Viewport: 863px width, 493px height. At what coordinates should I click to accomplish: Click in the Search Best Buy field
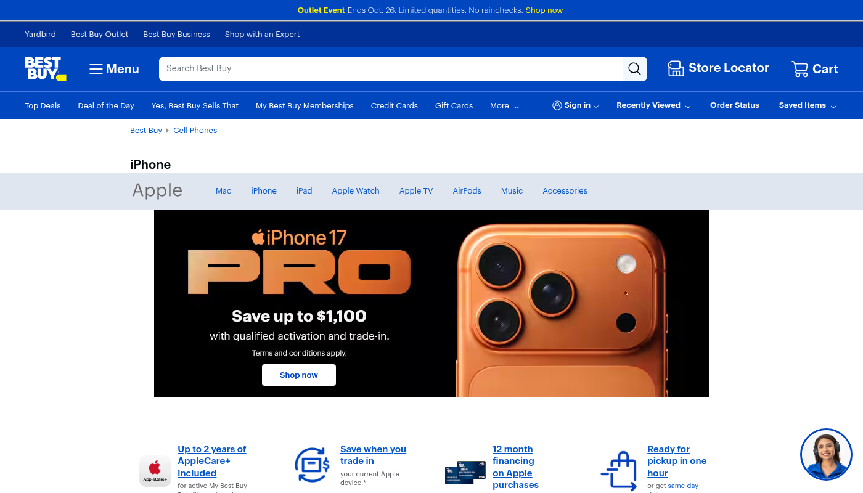tap(391, 69)
